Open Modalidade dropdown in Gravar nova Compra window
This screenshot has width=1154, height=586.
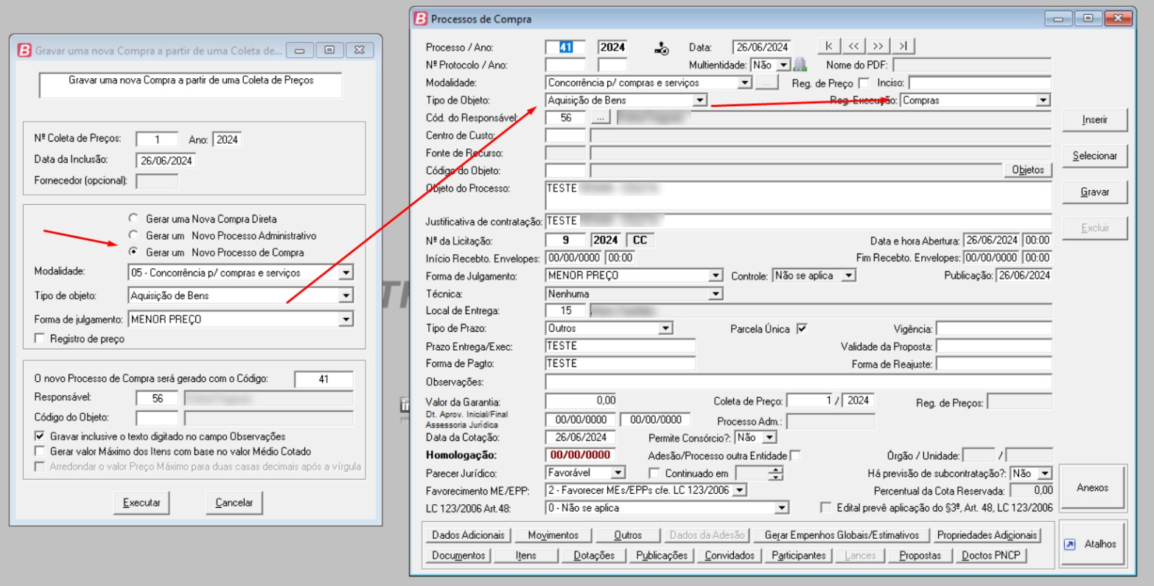[346, 273]
